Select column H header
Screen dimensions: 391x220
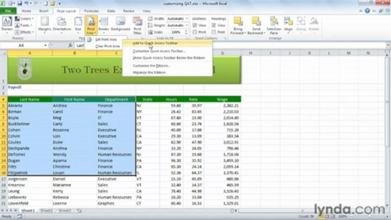pos(250,53)
